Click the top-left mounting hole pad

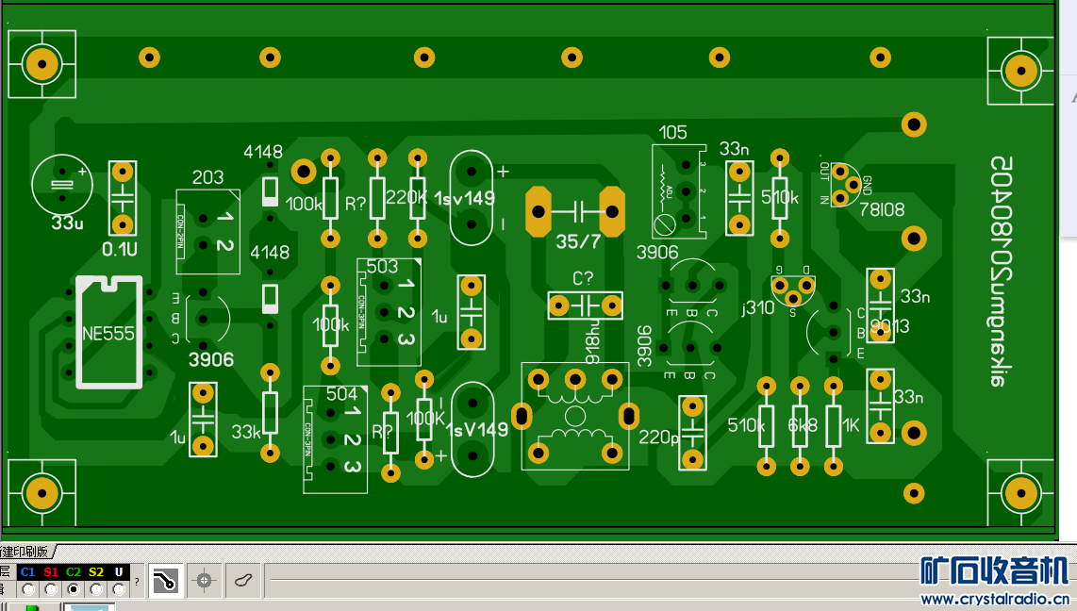[41, 64]
